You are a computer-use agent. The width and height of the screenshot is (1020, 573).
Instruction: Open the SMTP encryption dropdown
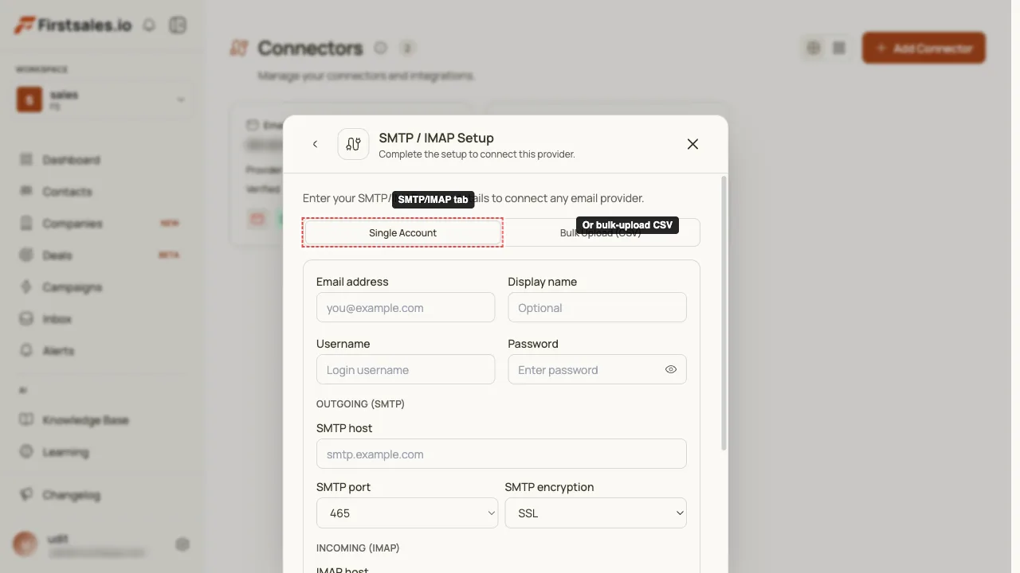[x=595, y=513]
